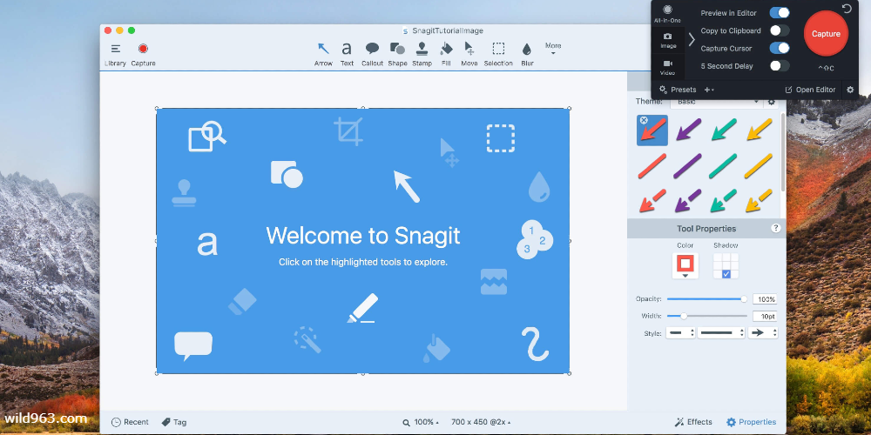Open capture window settings gear

pyautogui.click(x=850, y=90)
